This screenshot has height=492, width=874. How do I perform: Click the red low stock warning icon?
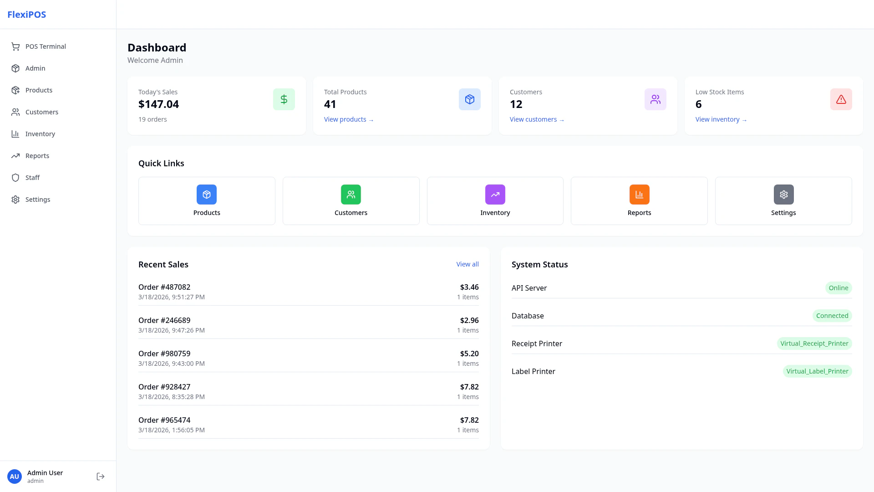coord(841,99)
